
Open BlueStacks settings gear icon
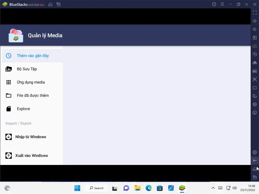[x=255, y=152]
